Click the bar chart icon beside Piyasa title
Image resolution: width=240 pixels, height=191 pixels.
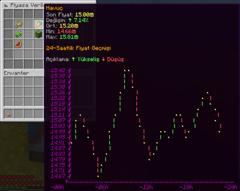pos(6,5)
